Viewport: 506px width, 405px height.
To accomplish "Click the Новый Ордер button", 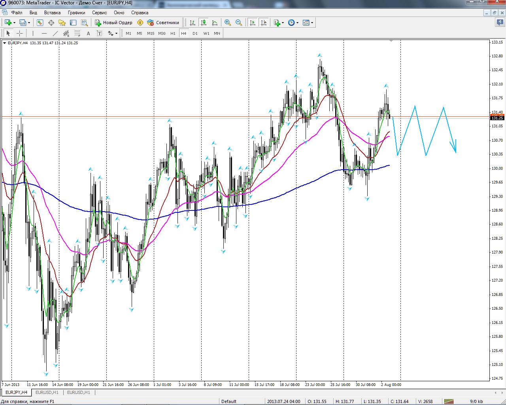I will [114, 23].
